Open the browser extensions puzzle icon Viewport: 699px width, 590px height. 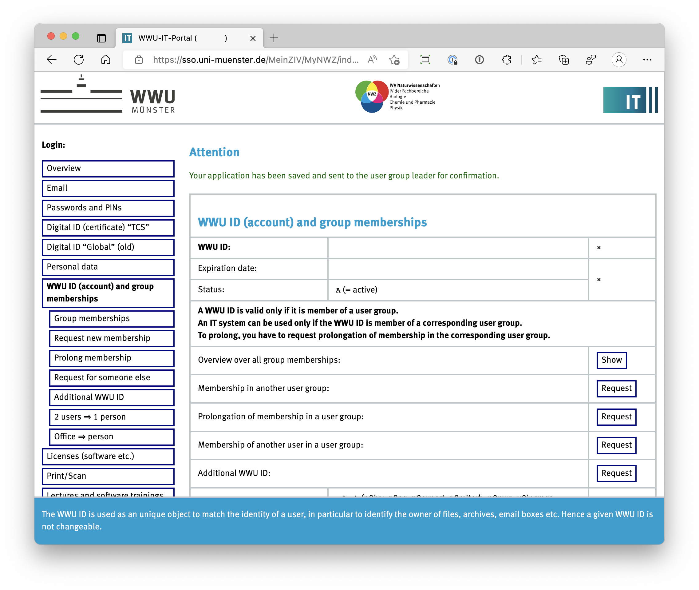tap(507, 60)
